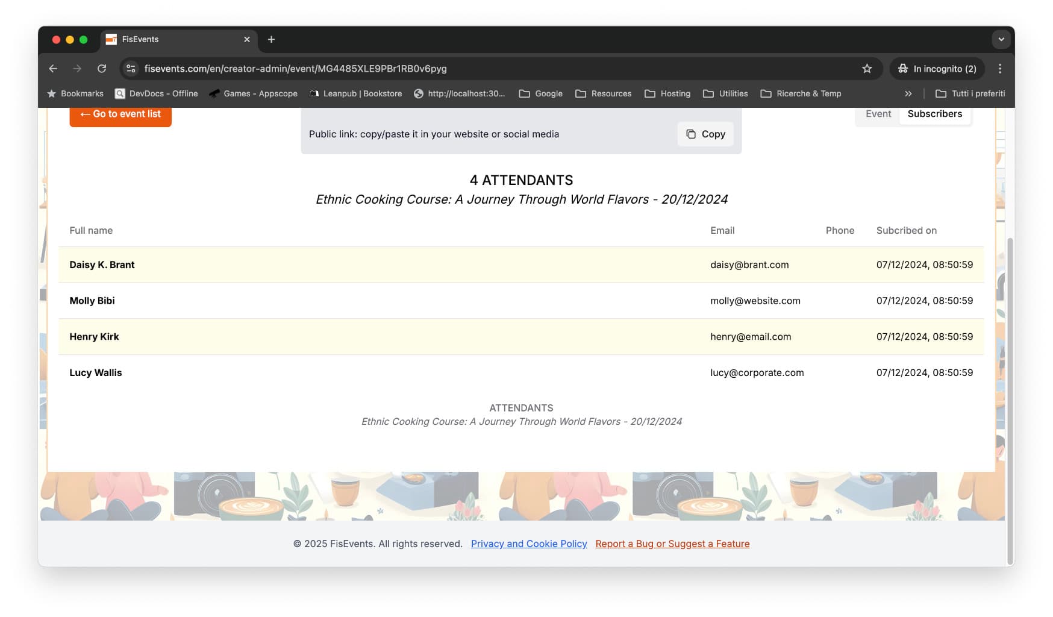Click the browser forward arrow
This screenshot has width=1053, height=617.
click(x=77, y=69)
